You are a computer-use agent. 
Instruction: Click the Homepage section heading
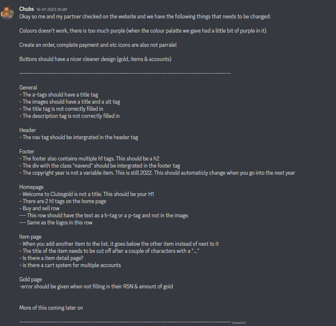(x=31, y=187)
